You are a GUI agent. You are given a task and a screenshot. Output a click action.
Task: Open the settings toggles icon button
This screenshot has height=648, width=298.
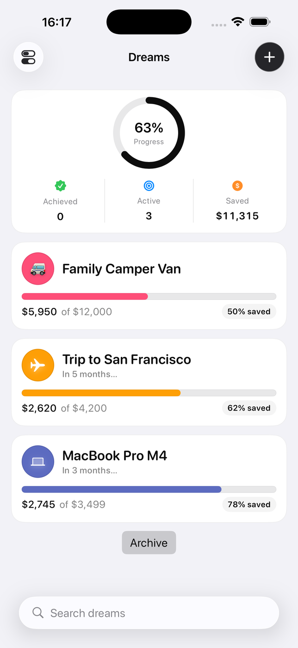(28, 57)
